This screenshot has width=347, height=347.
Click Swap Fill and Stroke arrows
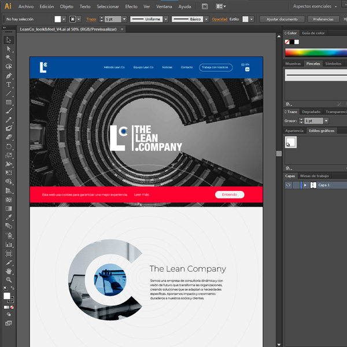[12, 288]
